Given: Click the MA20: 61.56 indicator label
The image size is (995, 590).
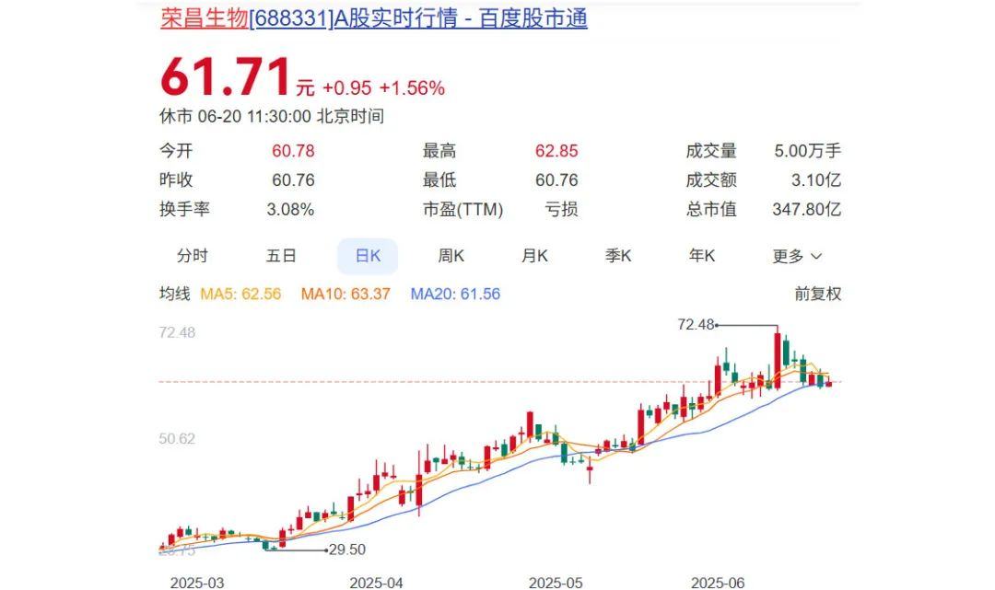Looking at the screenshot, I should (x=455, y=294).
